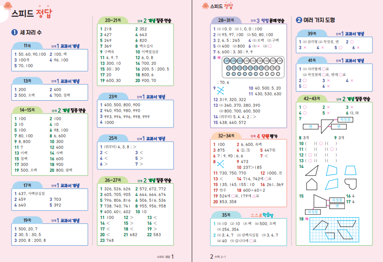Screen dimensions: 383x262
Task: Click the blue trapezoid at the right of answer 14
Action: [350, 170]
